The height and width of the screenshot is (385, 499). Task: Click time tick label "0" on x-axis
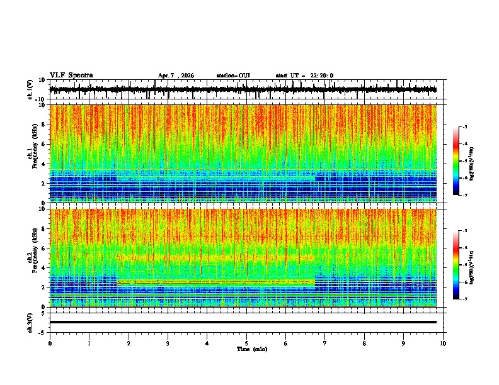point(50,343)
